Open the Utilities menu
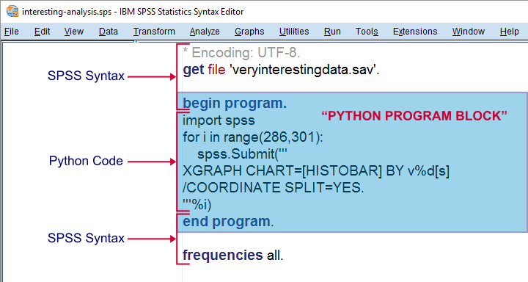Viewport: 528px width, 282px height. (293, 32)
